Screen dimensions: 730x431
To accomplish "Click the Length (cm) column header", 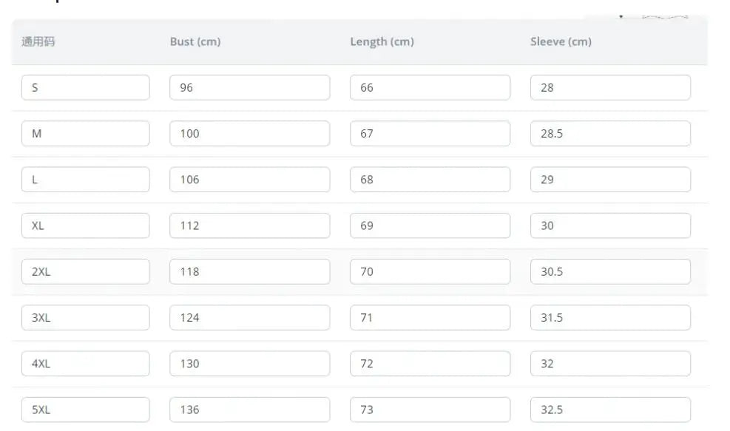I will tap(382, 41).
